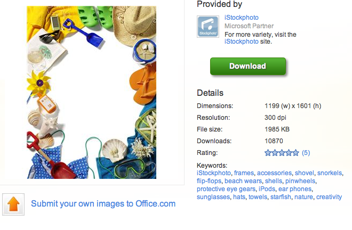The image size is (352, 230).
Task: Select the accessories keyword link
Action: tap(274, 173)
